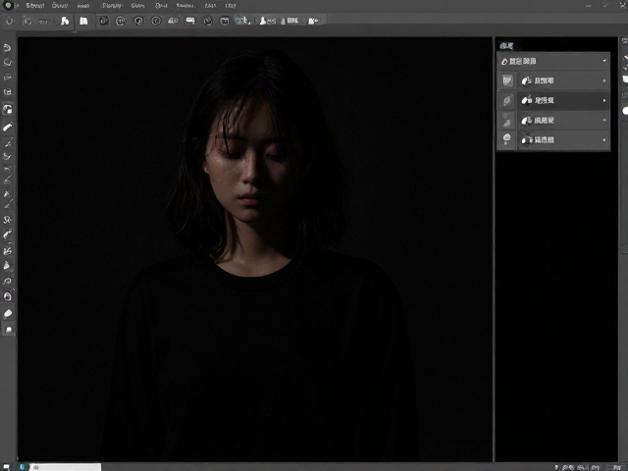Select the highlighted dark layer row name

[545, 100]
